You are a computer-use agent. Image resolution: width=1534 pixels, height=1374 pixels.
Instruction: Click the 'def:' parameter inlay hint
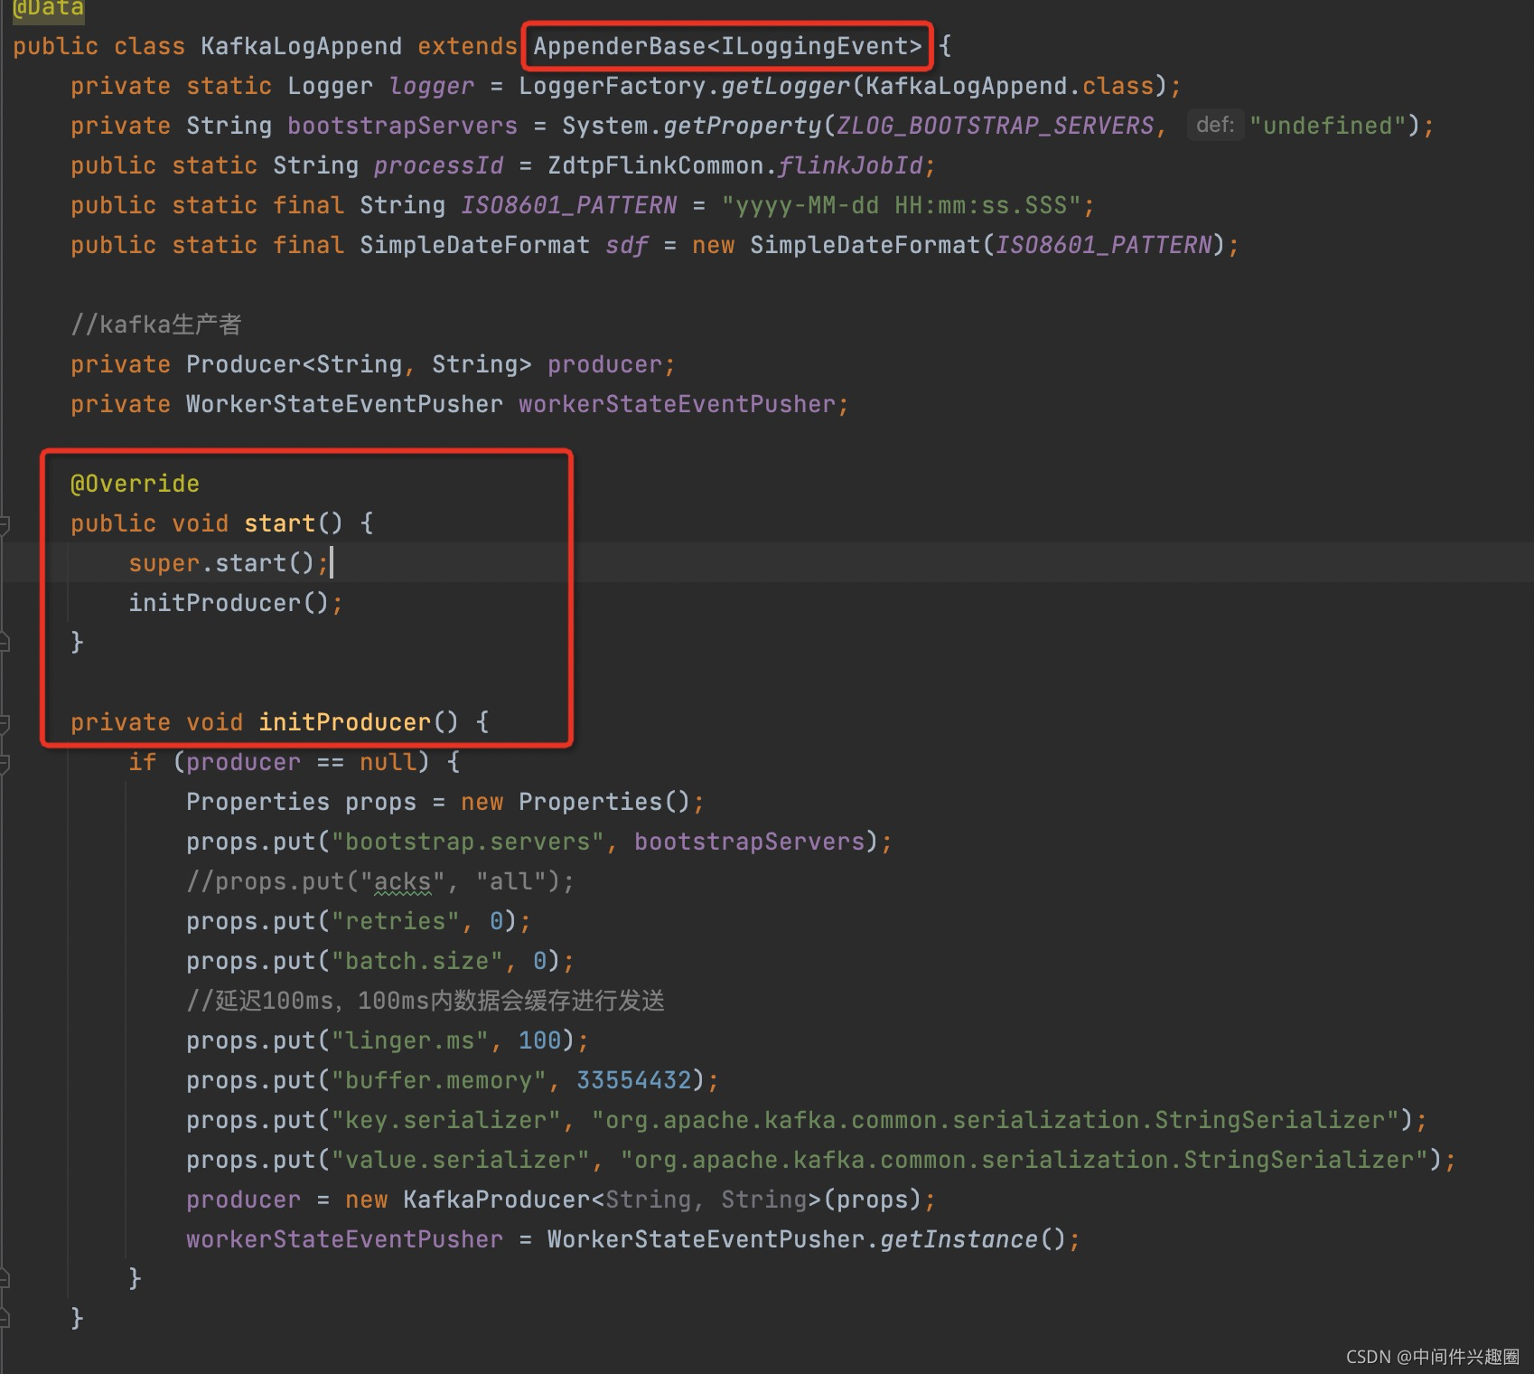(x=1215, y=125)
